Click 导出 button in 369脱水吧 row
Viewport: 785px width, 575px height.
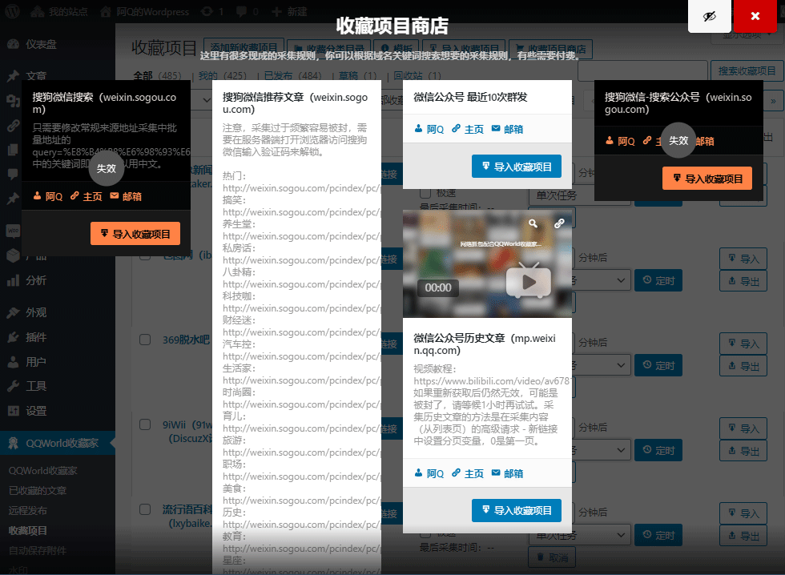(743, 366)
